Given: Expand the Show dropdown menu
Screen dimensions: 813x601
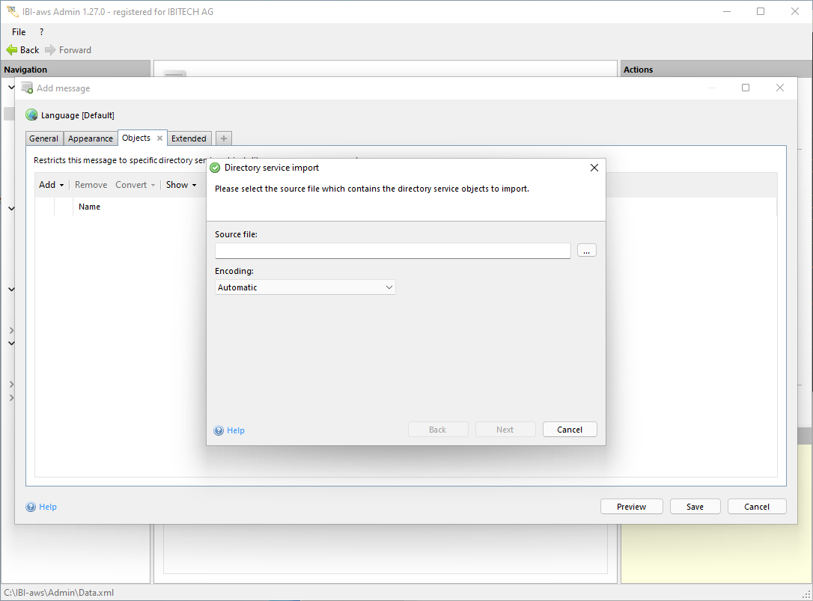Looking at the screenshot, I should (181, 185).
